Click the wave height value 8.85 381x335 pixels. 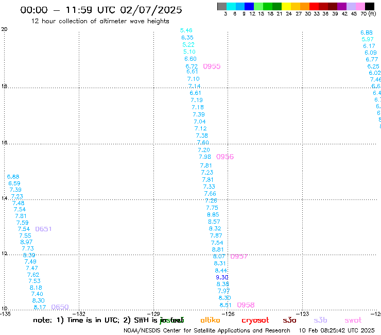(x=213, y=214)
